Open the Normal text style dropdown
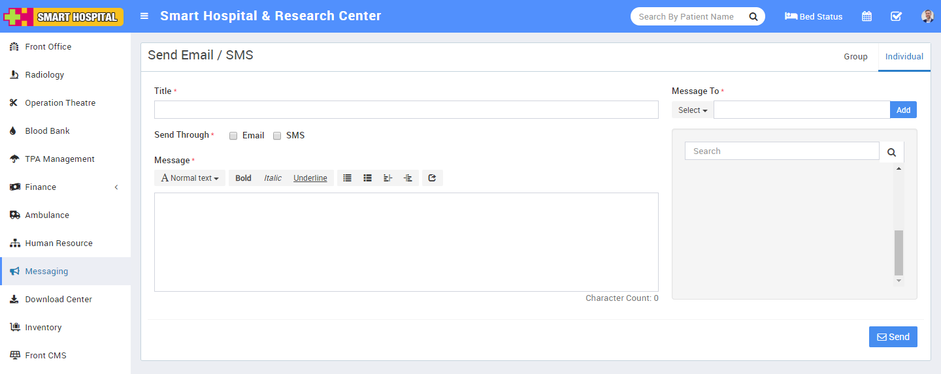The height and width of the screenshot is (374, 941). [190, 178]
